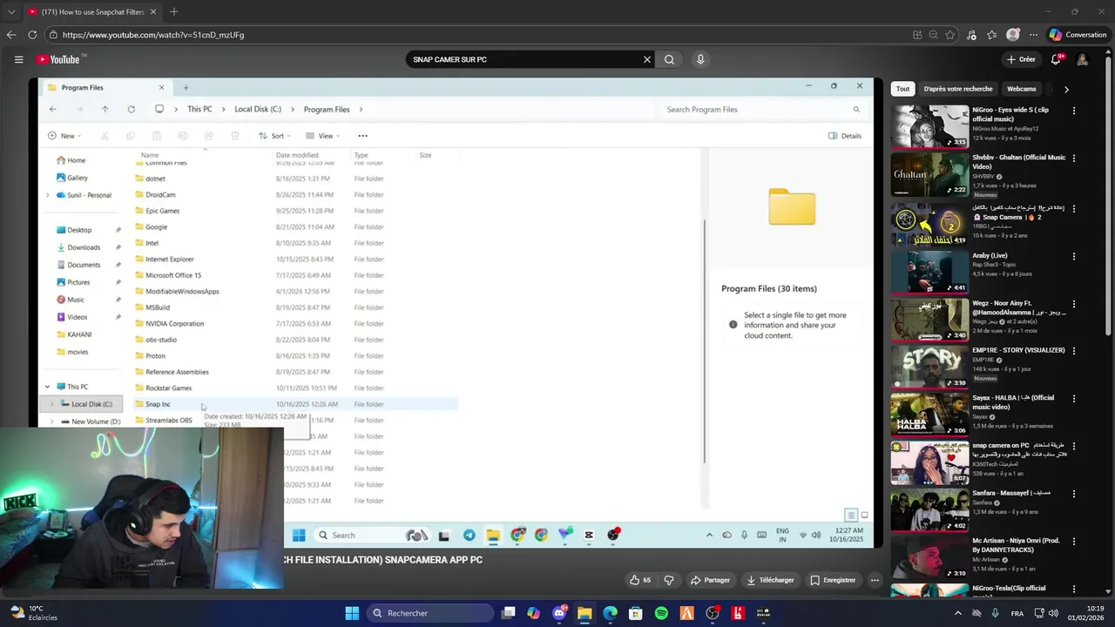The width and height of the screenshot is (1115, 627).
Task: Click Snap Inc folder in video
Action: pyautogui.click(x=158, y=404)
